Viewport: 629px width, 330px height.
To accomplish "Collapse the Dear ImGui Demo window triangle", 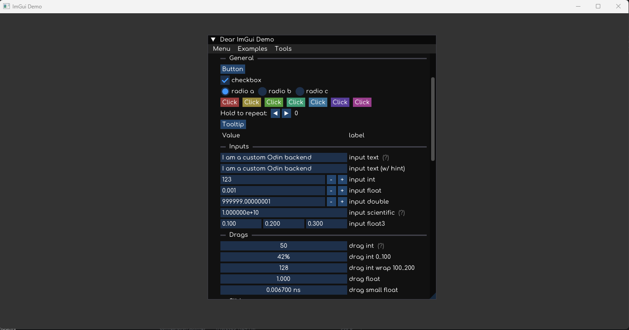I will point(213,40).
